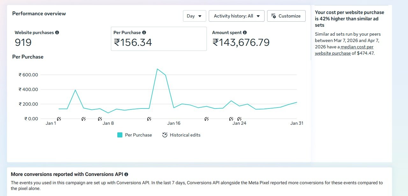Click the historical edit marker just before Jan 8

pos(100,119)
